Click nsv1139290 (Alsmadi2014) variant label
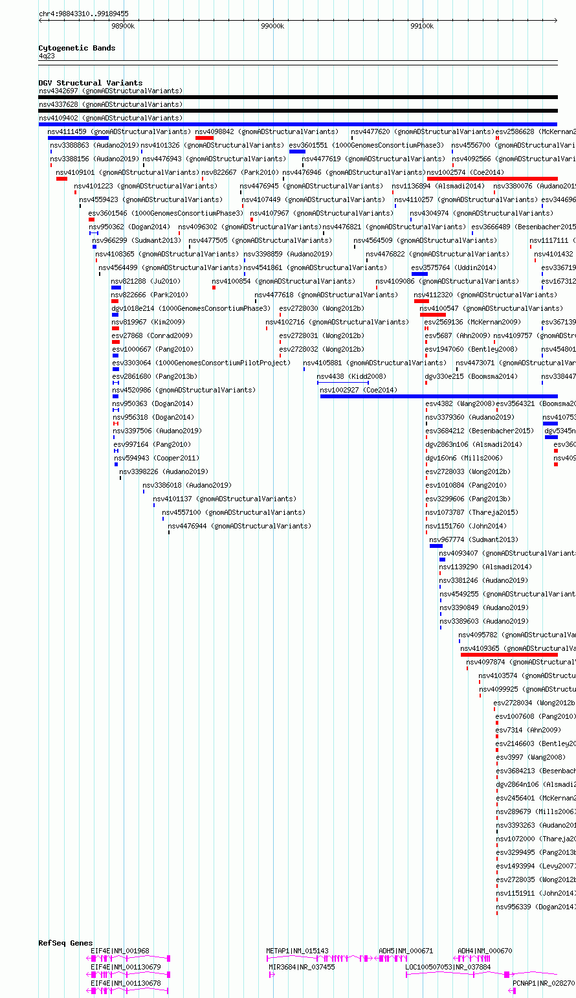The image size is (576, 998). click(485, 567)
